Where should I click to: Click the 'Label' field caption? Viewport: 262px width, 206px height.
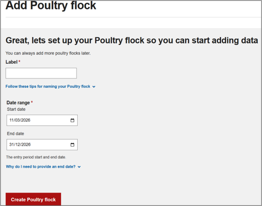pos(11,62)
